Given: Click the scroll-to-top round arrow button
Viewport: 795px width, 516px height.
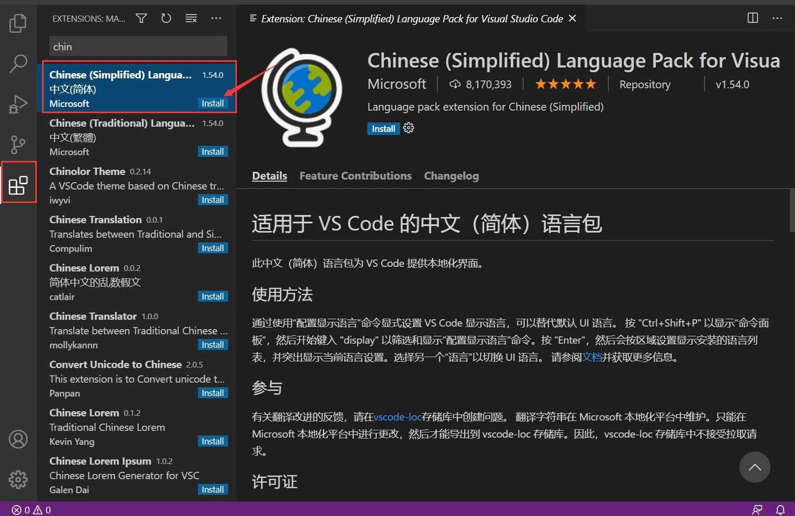Looking at the screenshot, I should 754,467.
